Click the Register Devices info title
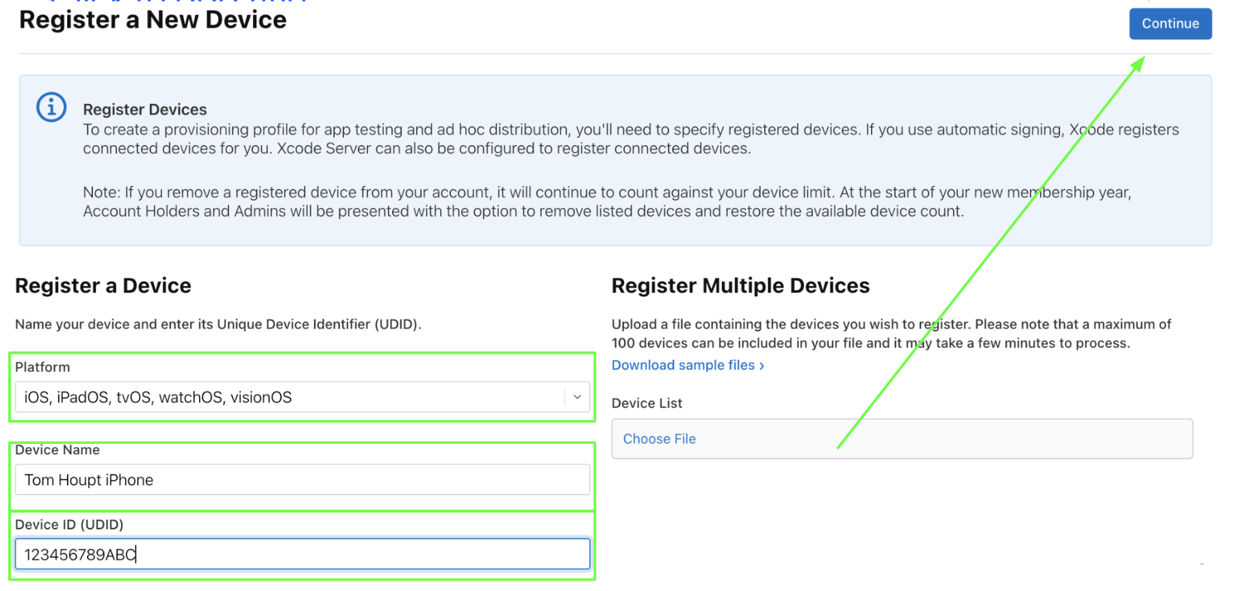The image size is (1233, 591). [145, 109]
